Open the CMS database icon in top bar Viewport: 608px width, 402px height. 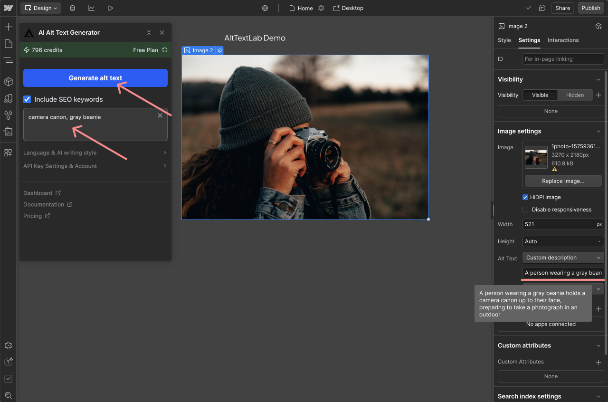[72, 8]
